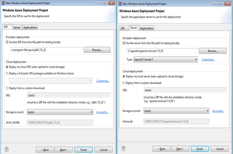Screen dimensions: 233x154
Task: Open Accounts link in Server dialog
Action: (x=218, y=111)
